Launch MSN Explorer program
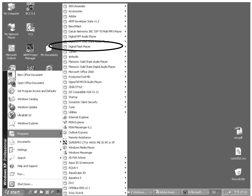Image resolution: width=252 pixels, height=196 pixels. [x=95, y=122]
